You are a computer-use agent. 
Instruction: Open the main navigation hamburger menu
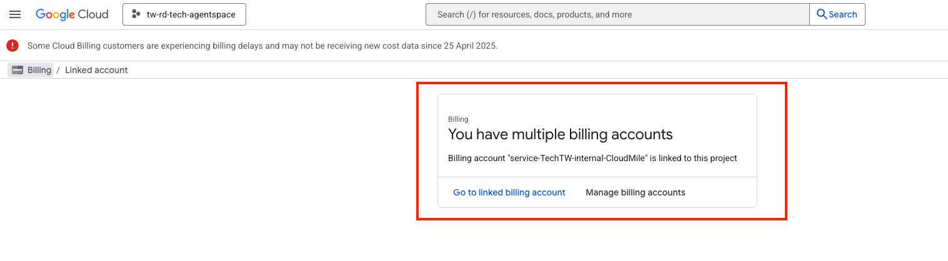coord(15,14)
